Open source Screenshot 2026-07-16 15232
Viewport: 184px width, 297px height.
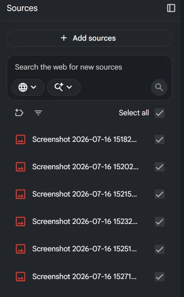coord(85,222)
